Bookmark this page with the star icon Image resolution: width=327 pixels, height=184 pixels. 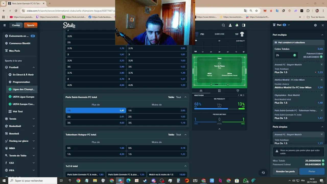coord(256,11)
